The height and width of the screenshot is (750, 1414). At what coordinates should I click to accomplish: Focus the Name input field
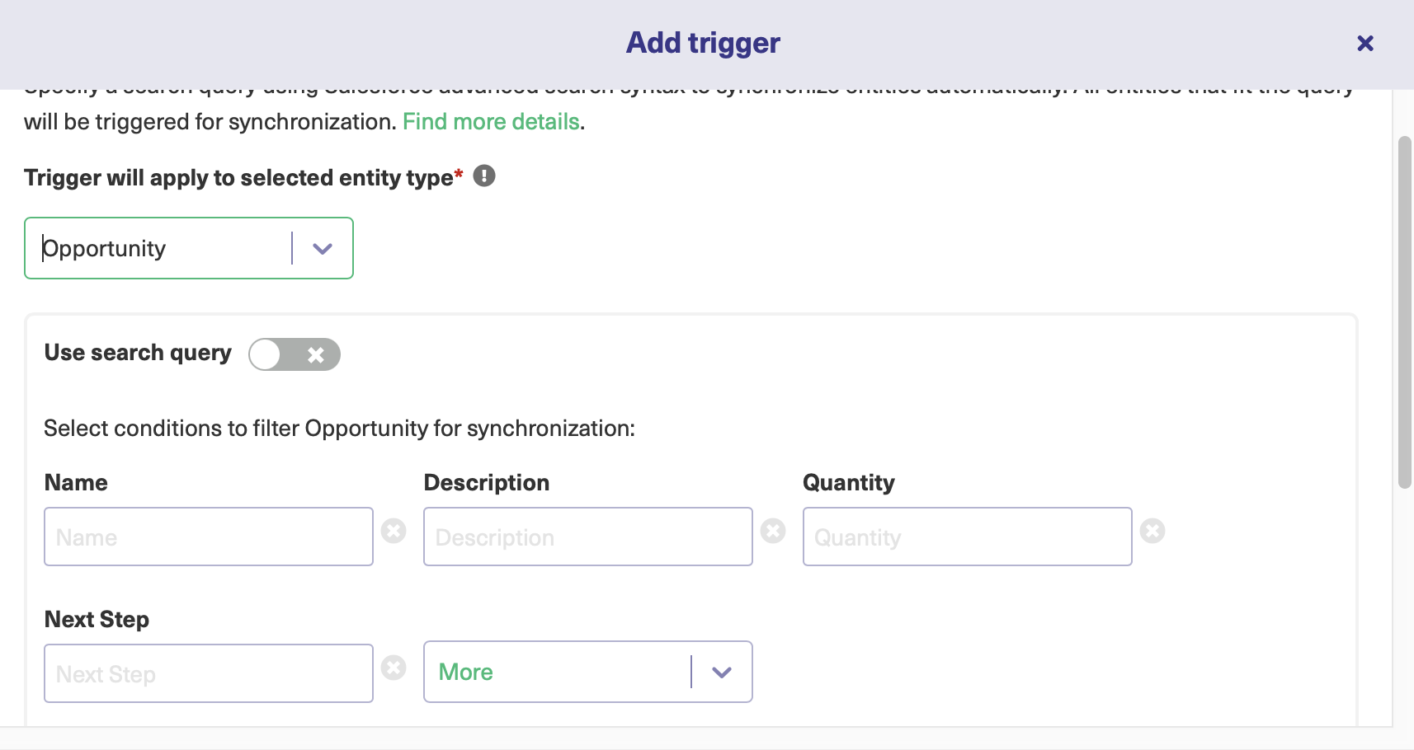[x=209, y=537]
